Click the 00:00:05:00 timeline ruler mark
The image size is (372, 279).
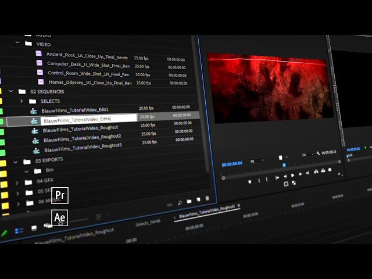click(194, 227)
